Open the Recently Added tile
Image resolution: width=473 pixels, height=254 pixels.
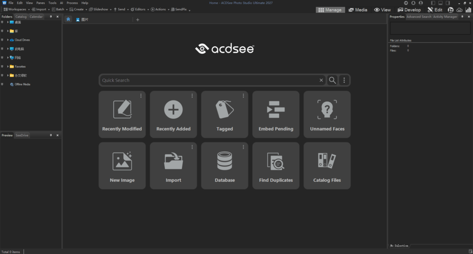tap(173, 114)
